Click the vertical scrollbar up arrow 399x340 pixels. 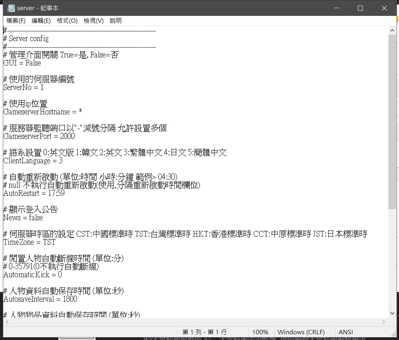pyautogui.click(x=392, y=30)
